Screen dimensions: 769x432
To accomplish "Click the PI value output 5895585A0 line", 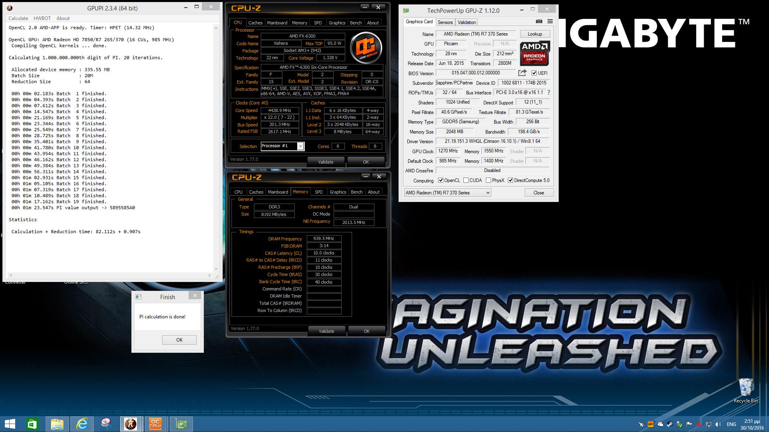I will coord(73,208).
